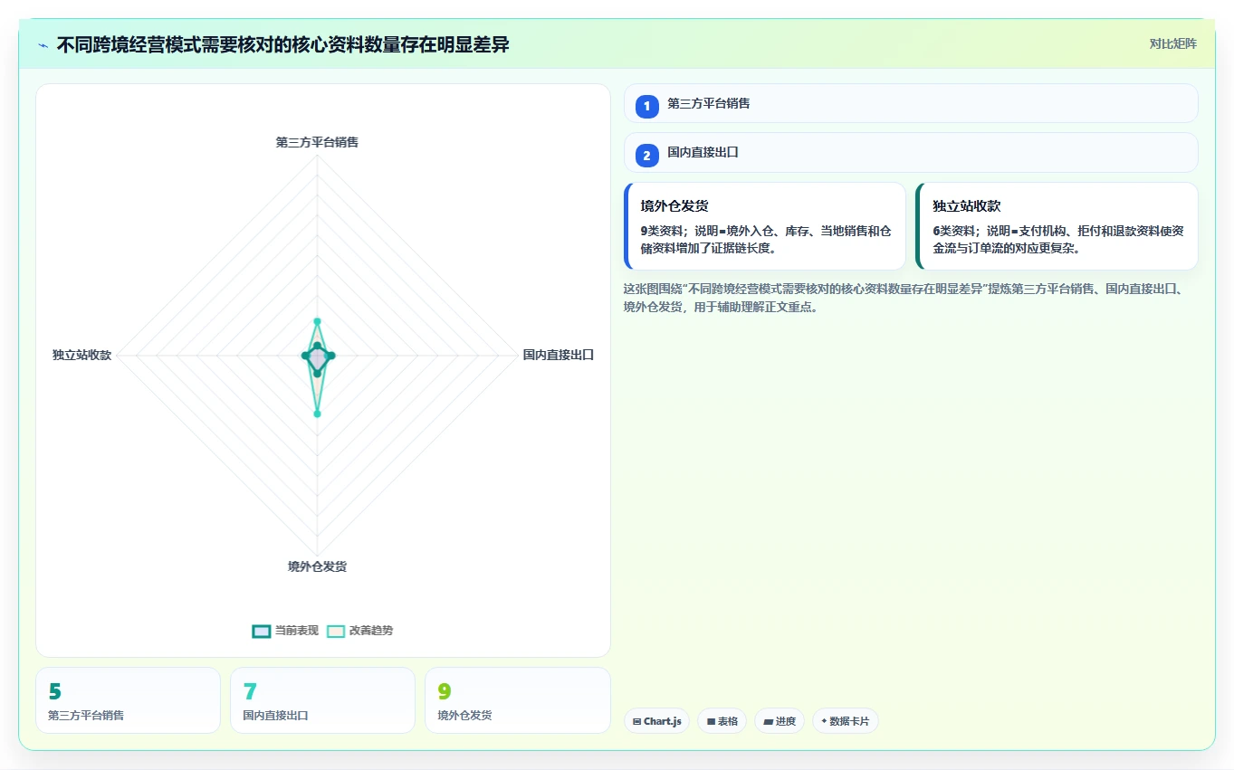
Task: Select numbered item 2 国内直接出口
Action: pos(911,153)
